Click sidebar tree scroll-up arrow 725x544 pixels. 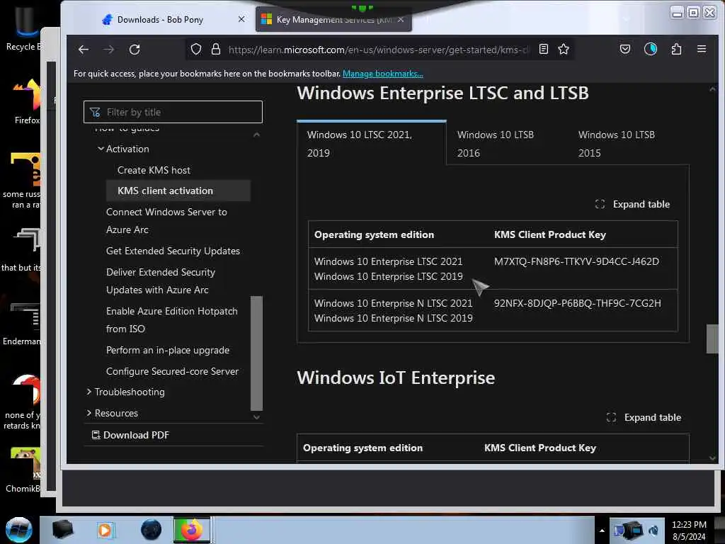[x=256, y=135]
